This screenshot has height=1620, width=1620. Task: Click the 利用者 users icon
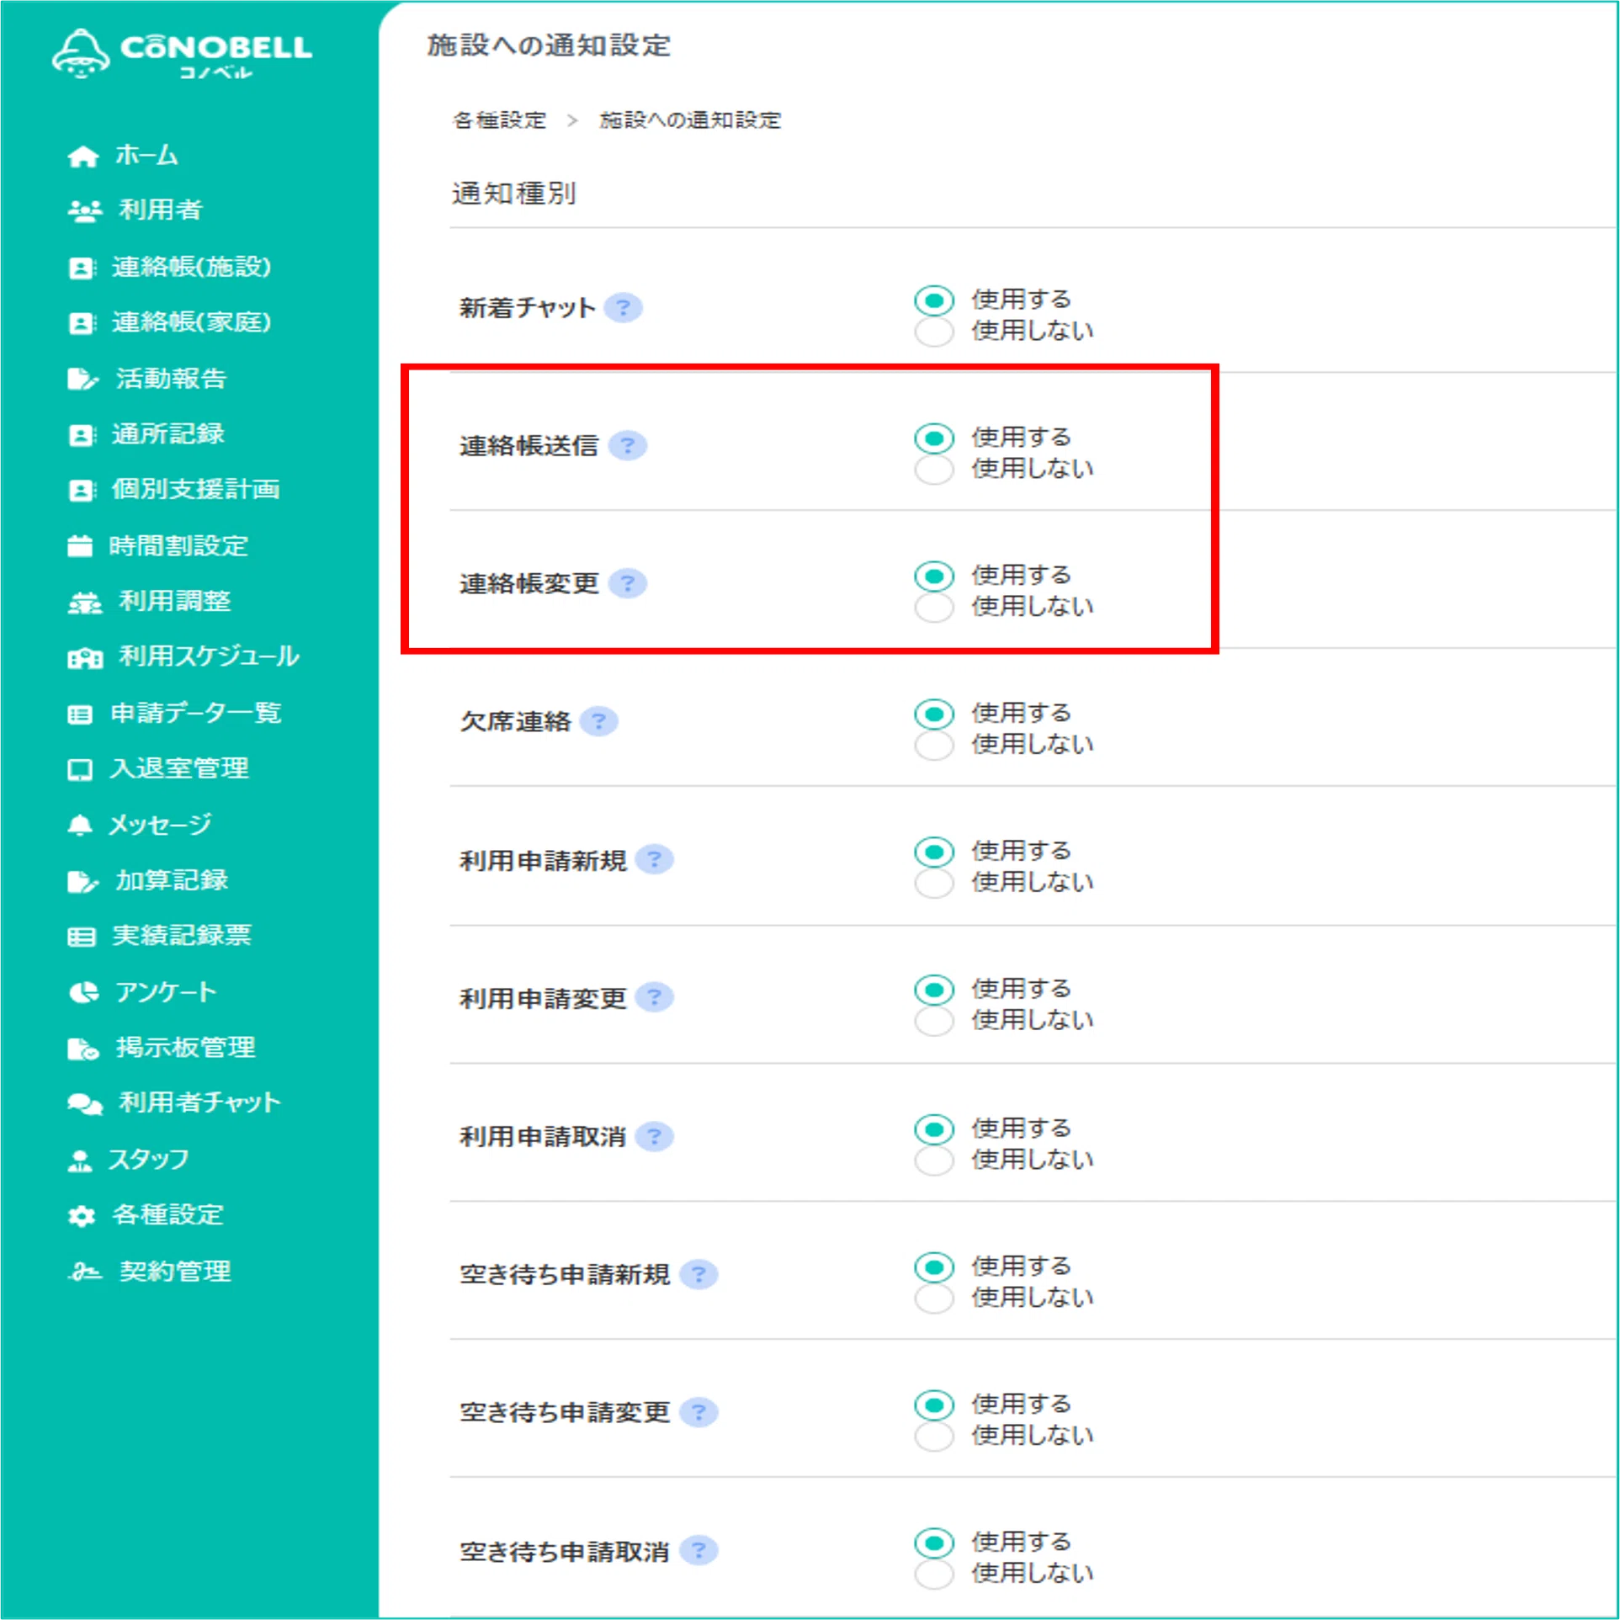[x=84, y=210]
